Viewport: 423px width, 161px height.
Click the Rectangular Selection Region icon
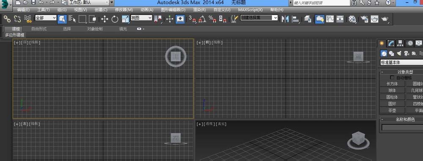82,19
